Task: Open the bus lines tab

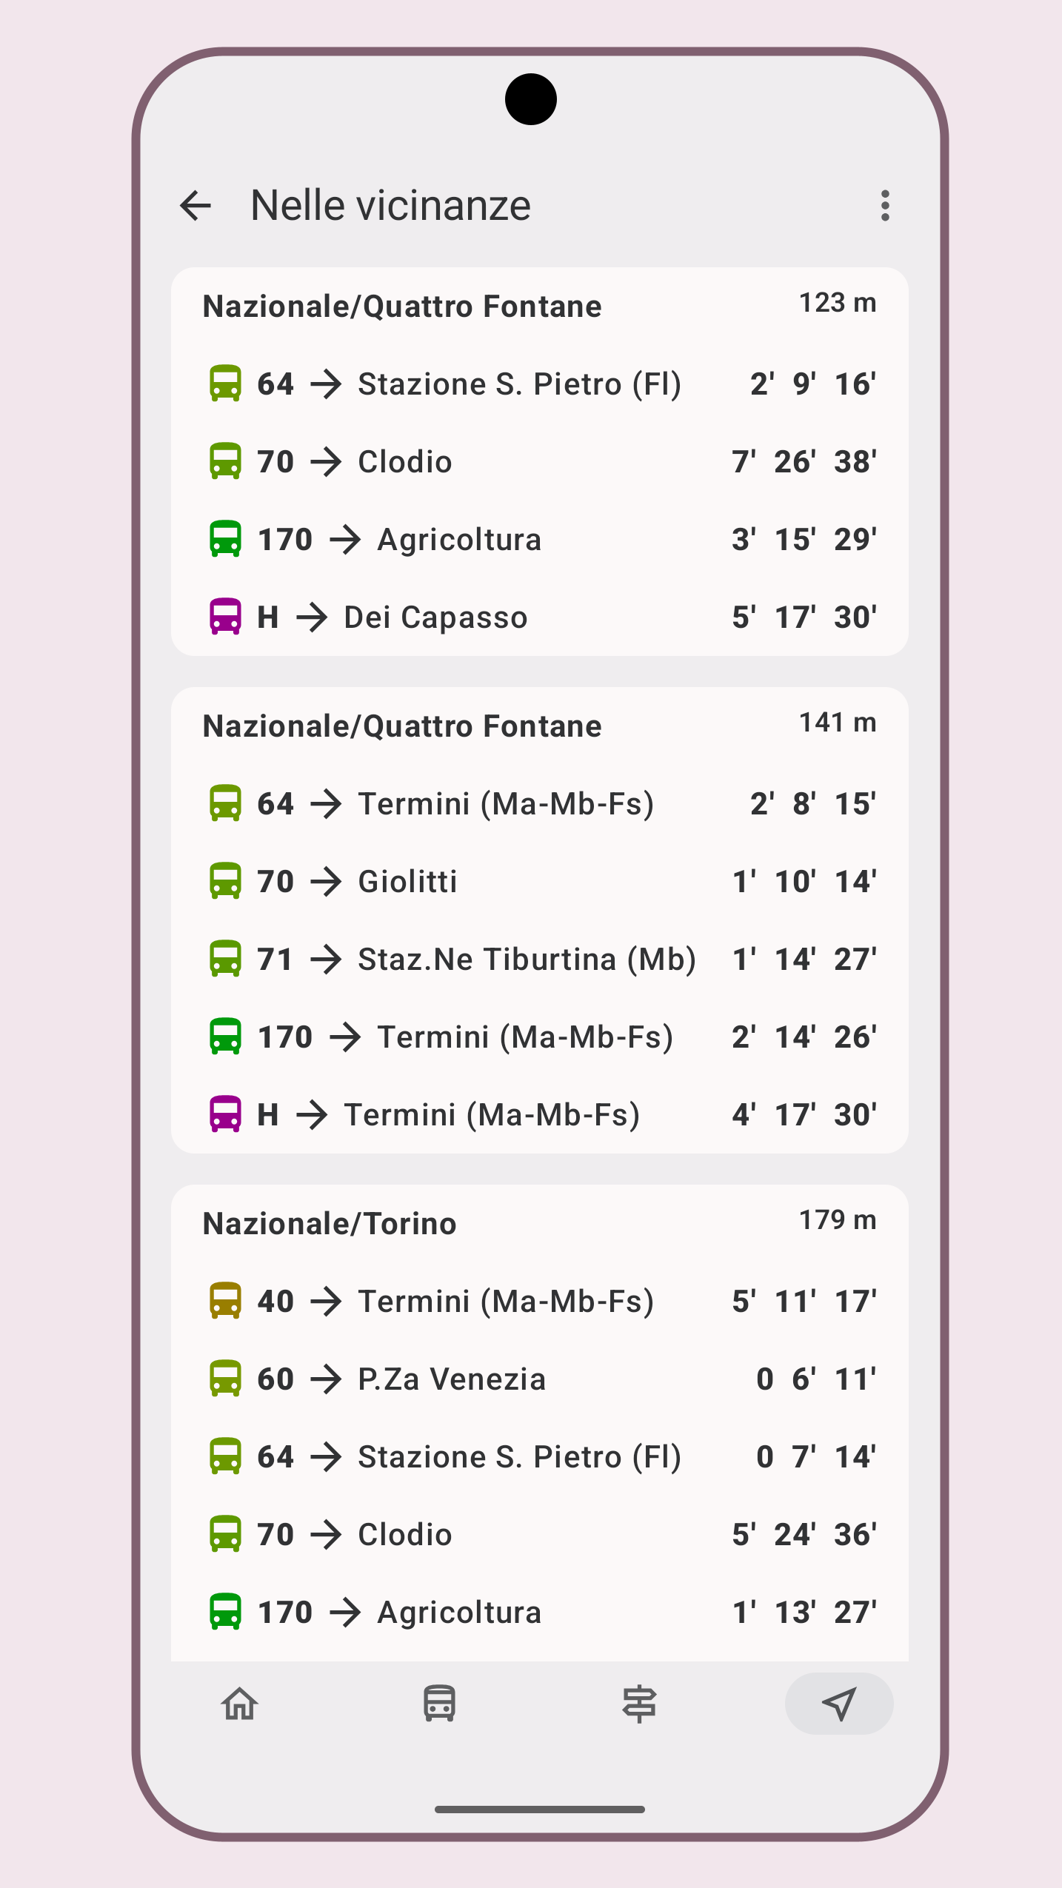Action: [x=439, y=1704]
